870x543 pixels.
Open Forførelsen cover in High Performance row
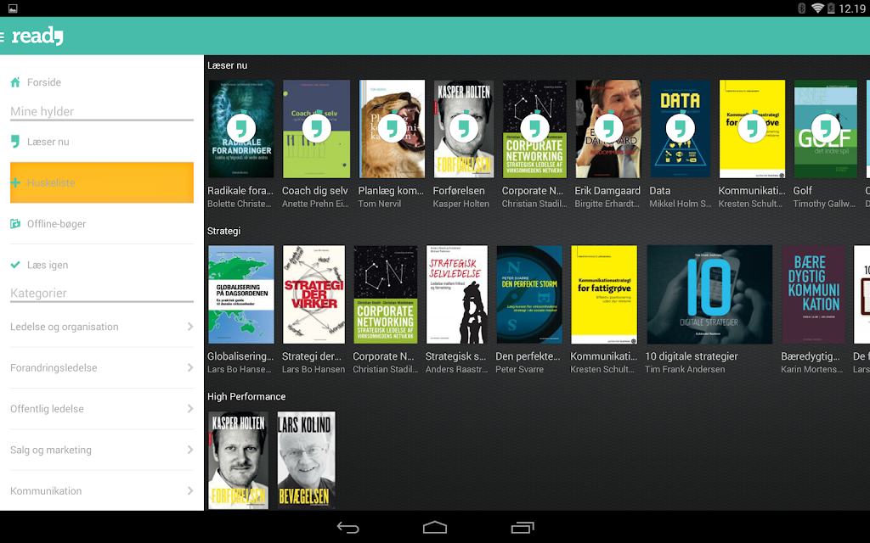click(238, 460)
